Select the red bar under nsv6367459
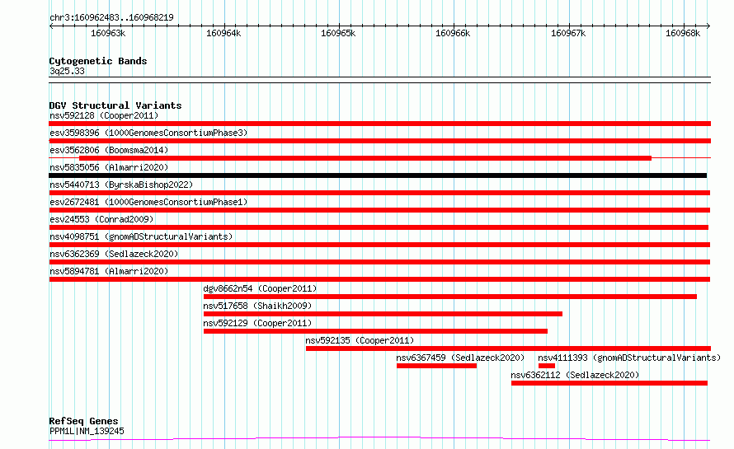Screen dimensions: 734x449 tap(437, 366)
